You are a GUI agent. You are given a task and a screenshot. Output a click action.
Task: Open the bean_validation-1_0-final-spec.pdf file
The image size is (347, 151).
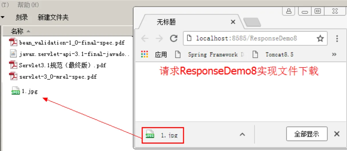67,43
